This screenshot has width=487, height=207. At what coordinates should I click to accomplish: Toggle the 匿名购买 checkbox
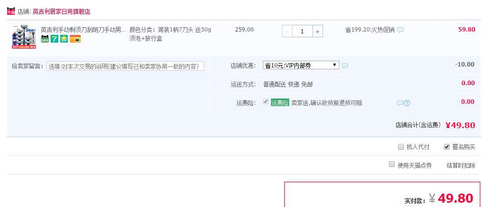point(447,147)
